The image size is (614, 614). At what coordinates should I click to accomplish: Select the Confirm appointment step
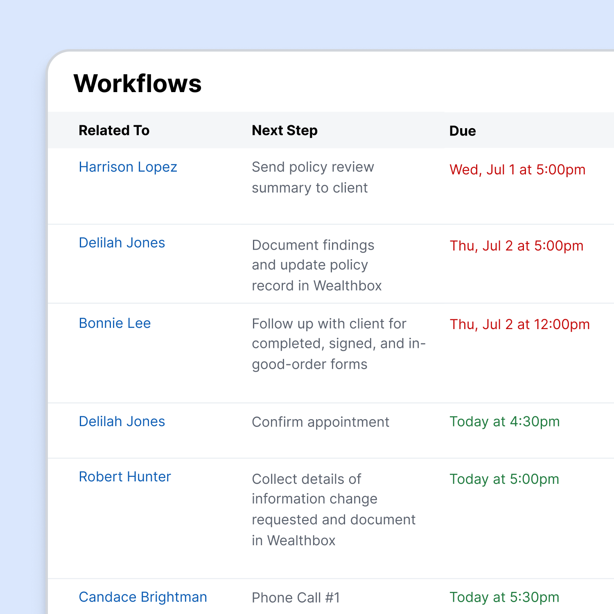[x=321, y=422]
